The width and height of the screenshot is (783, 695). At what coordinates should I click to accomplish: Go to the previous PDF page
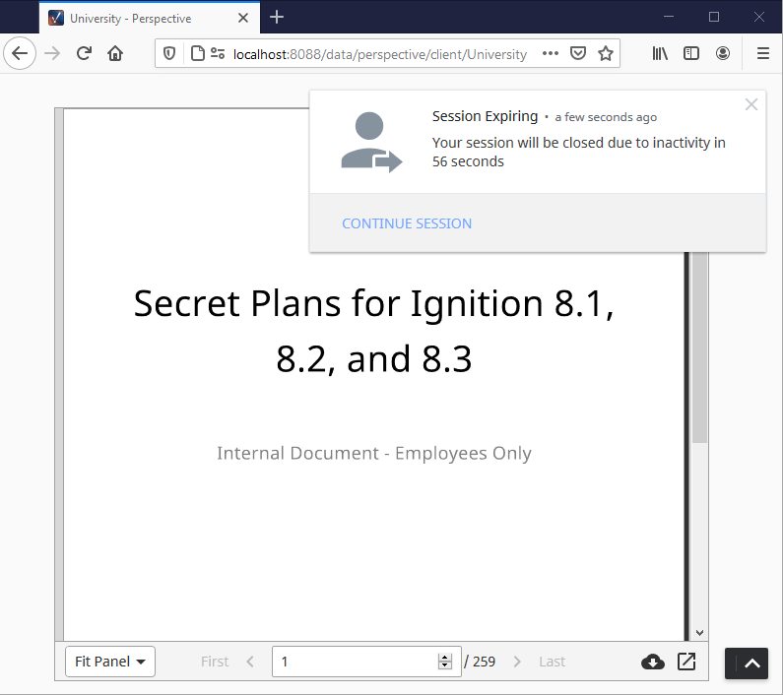(250, 662)
